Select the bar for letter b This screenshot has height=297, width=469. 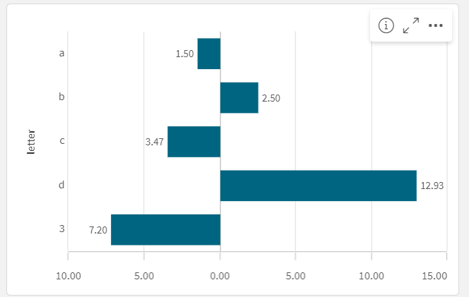(x=239, y=97)
